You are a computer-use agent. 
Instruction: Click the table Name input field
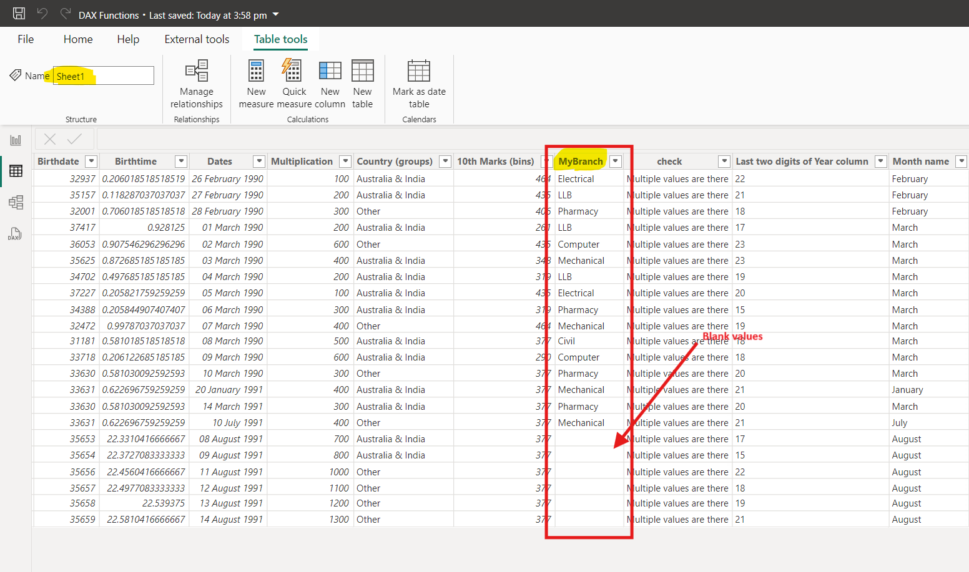pyautogui.click(x=104, y=76)
